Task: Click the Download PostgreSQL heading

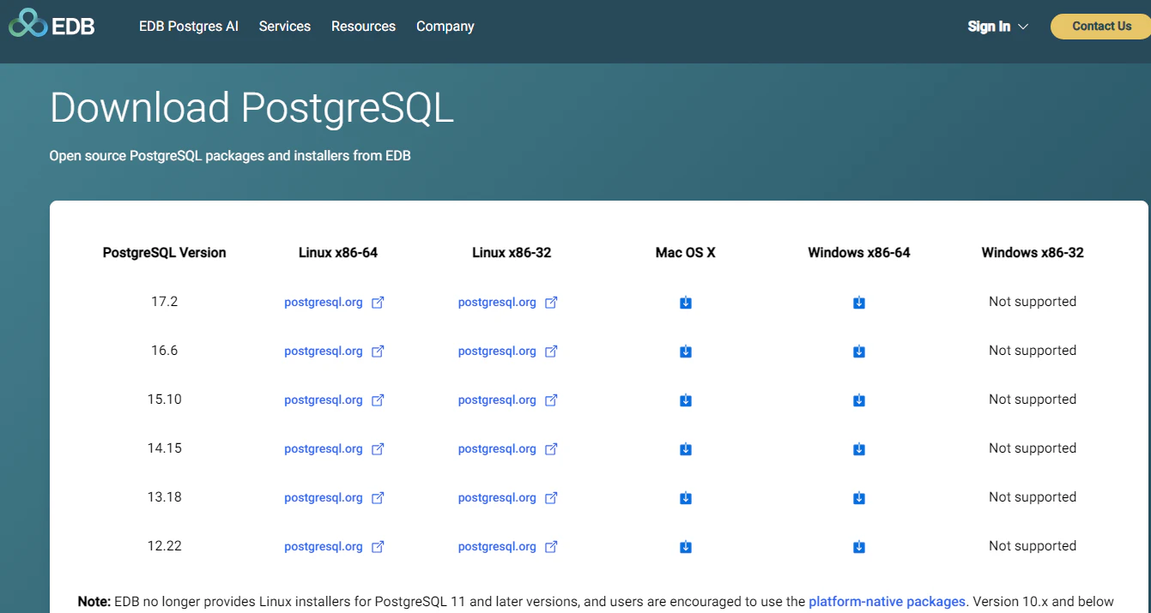Action: tap(251, 109)
